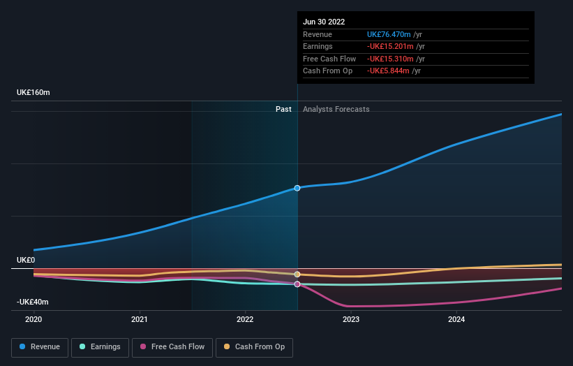Click the pink Free Cash Flow legend dot
Image resolution: width=573 pixels, height=366 pixels.
143,346
